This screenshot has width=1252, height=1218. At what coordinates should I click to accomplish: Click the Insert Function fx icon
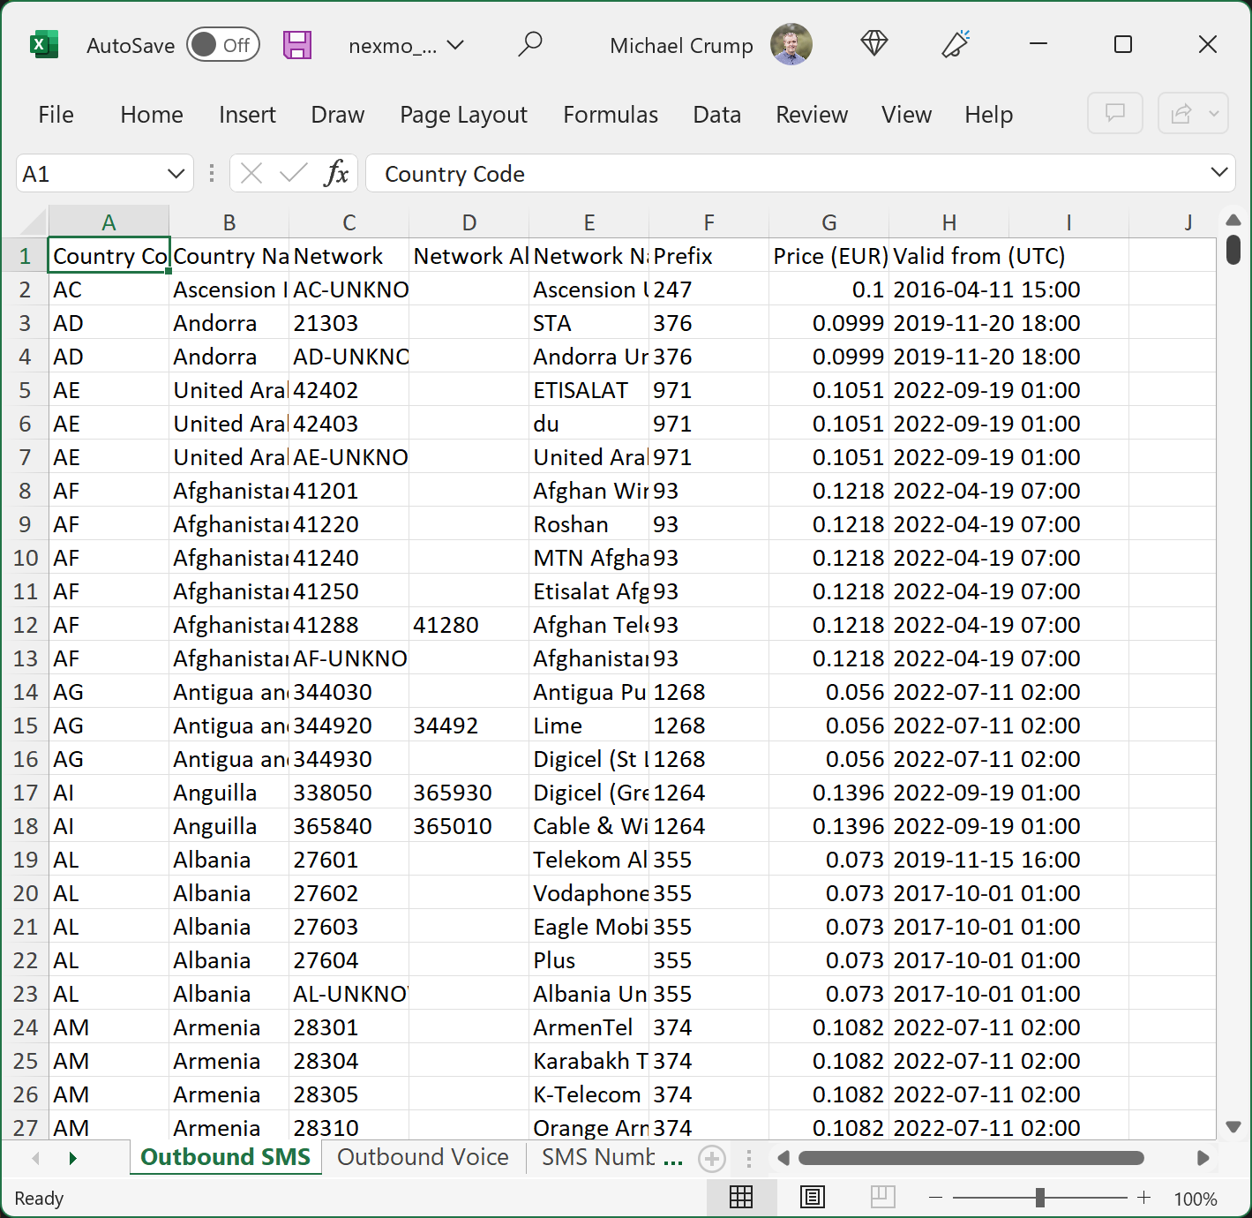(x=336, y=173)
